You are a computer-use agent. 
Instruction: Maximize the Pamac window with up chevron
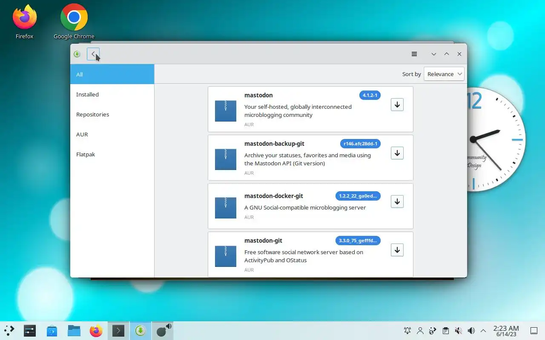click(x=447, y=54)
